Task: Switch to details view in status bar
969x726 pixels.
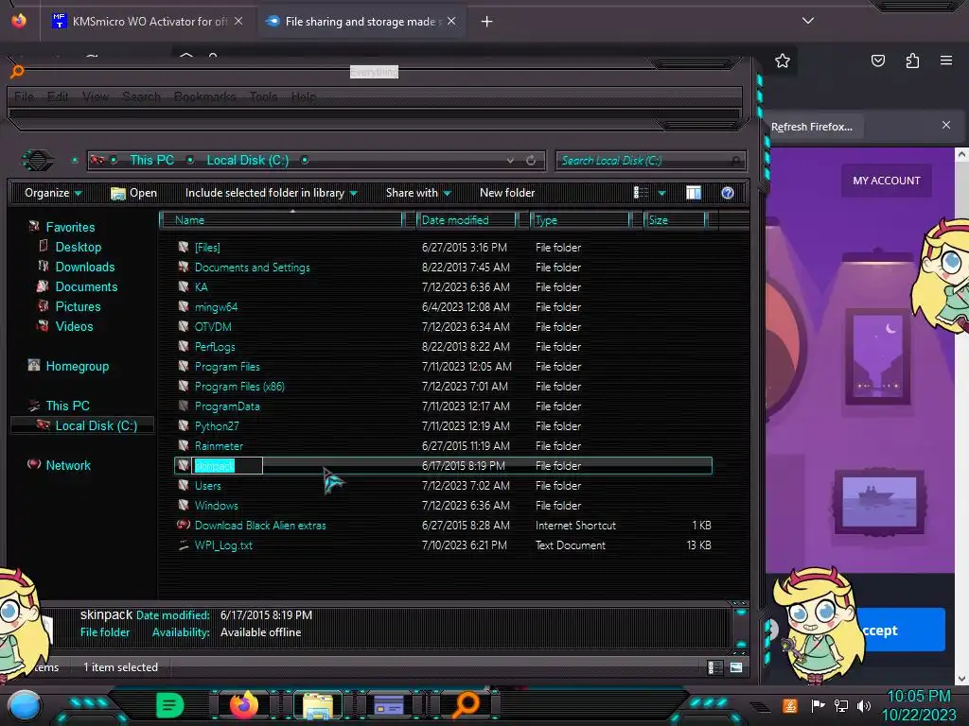Action: click(715, 667)
